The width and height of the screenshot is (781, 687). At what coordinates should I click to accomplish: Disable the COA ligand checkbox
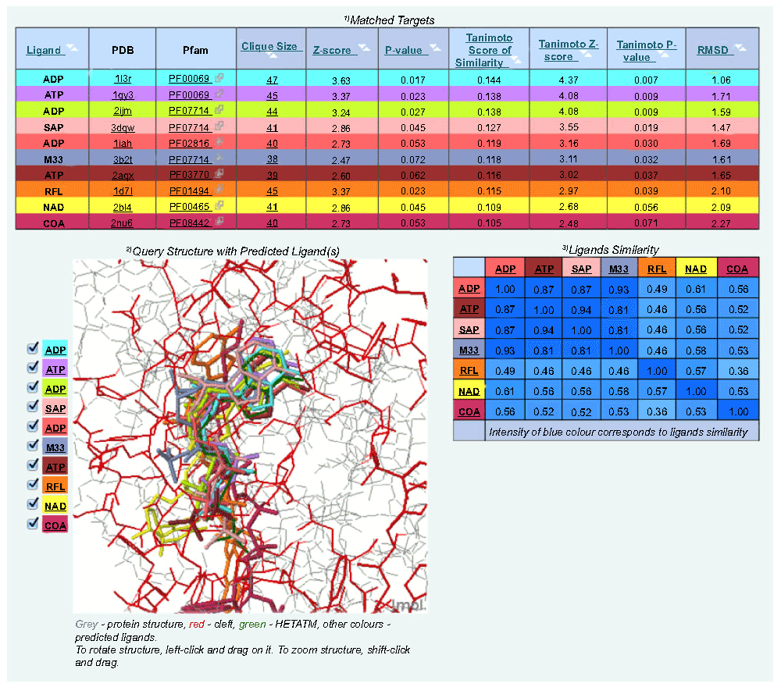[x=33, y=523]
